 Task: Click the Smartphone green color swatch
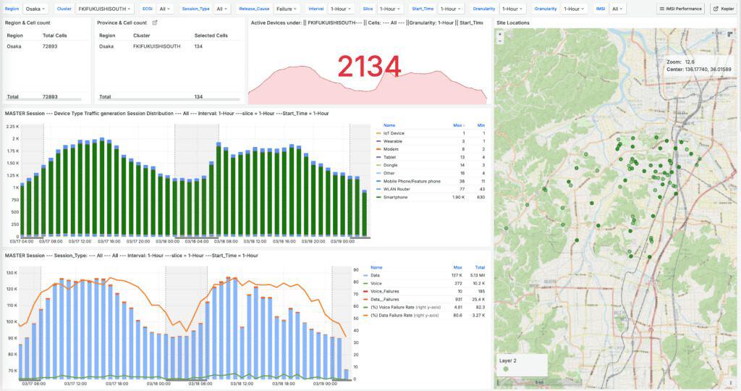point(378,197)
